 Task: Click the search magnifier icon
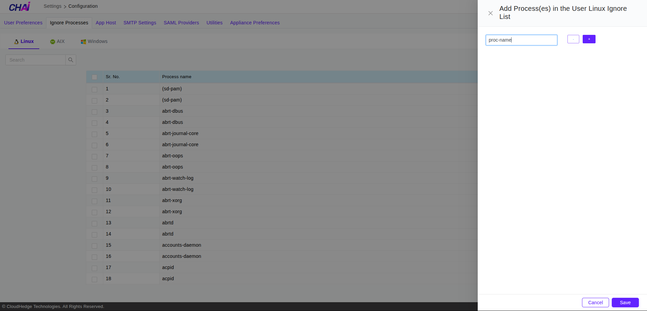point(71,60)
